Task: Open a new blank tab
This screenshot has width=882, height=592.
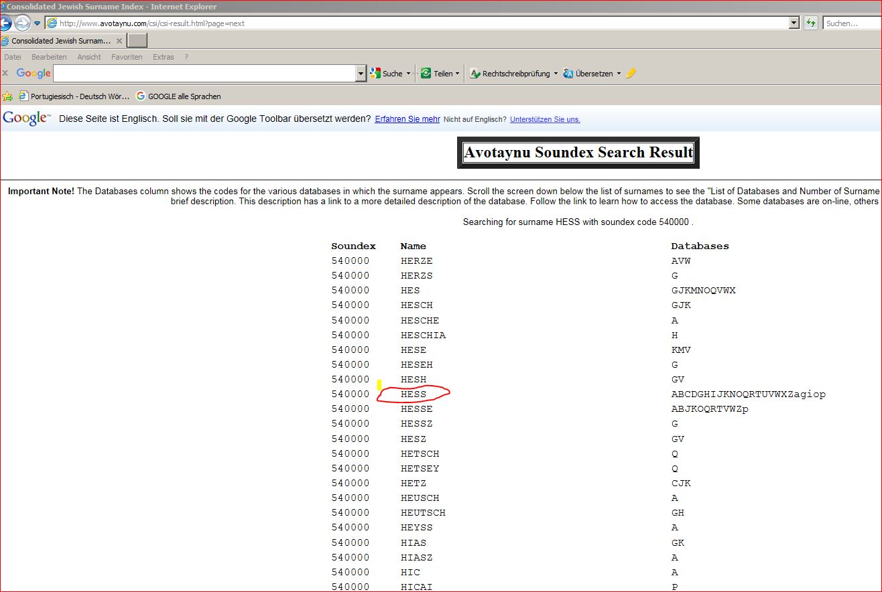Action: coord(137,41)
